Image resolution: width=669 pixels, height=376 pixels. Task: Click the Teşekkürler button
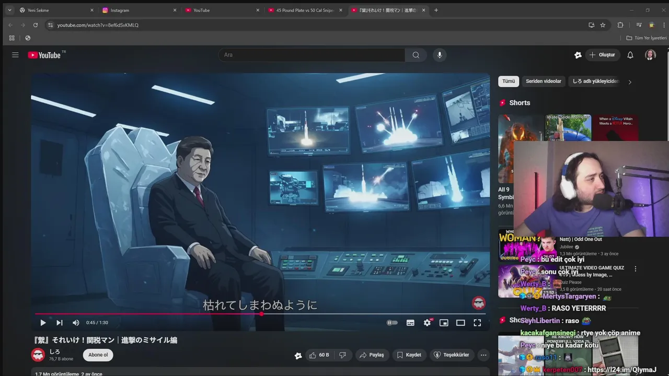[452, 355]
